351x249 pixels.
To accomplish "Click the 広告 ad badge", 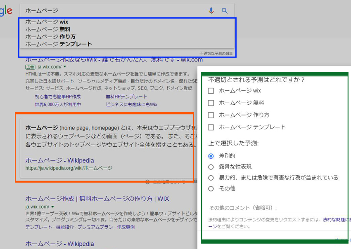I will (x=30, y=67).
